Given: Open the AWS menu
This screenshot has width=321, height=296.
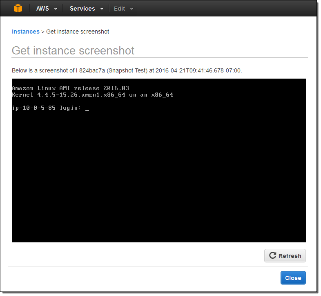Looking at the screenshot, I should coord(43,9).
